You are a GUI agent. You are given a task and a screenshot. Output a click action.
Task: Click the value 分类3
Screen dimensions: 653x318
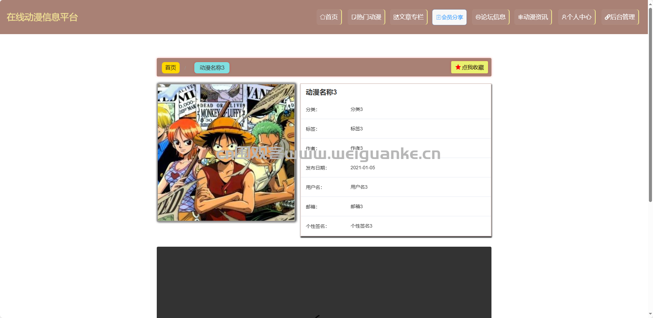[357, 109]
